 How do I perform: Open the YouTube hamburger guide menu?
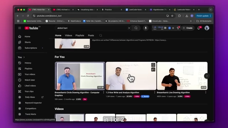[20, 28]
